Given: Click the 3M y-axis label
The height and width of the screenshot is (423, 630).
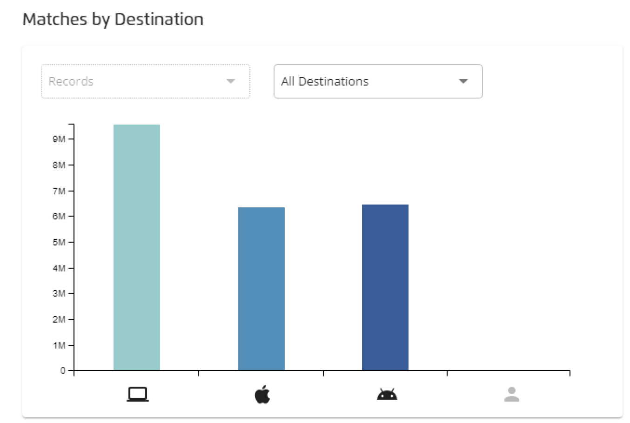Looking at the screenshot, I should (59, 293).
